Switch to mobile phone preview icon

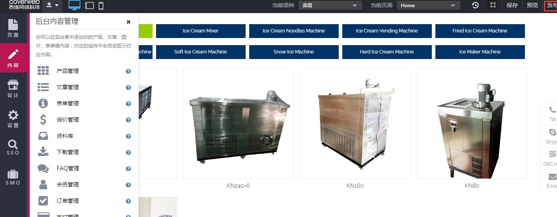click(x=101, y=6)
